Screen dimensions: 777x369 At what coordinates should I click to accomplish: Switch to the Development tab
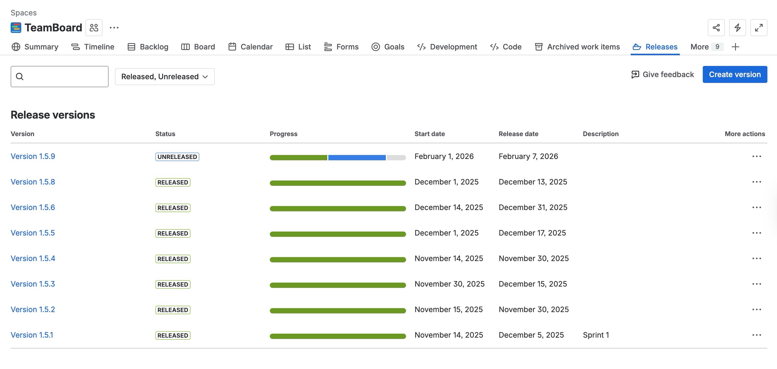(x=447, y=47)
